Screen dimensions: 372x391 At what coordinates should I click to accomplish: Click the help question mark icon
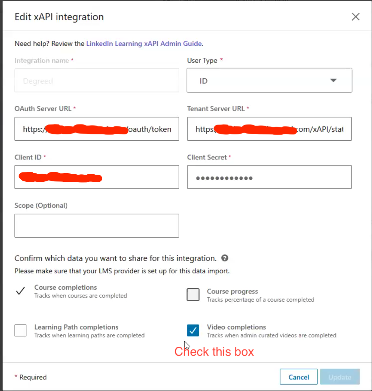pos(225,258)
